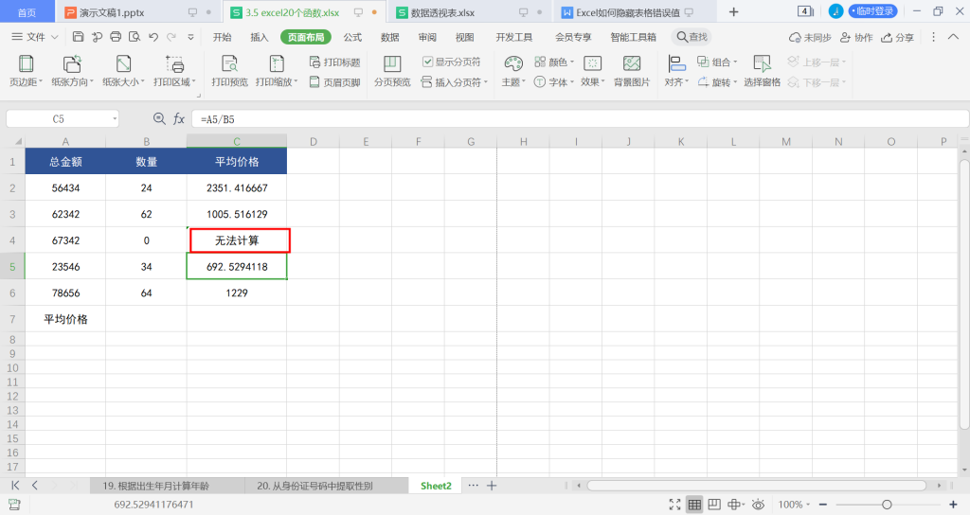Click in the formula bar showing =A5/B5
The height and width of the screenshot is (515, 970).
580,118
